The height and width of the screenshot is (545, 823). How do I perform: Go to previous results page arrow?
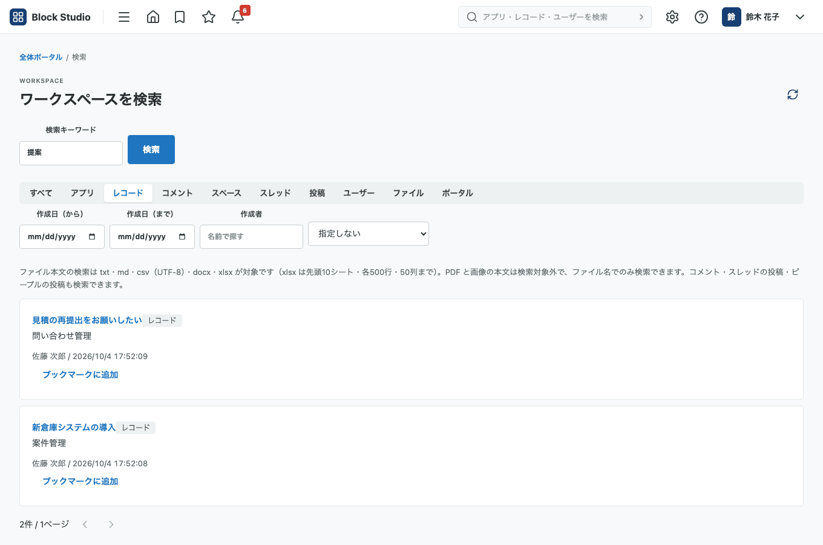[85, 524]
